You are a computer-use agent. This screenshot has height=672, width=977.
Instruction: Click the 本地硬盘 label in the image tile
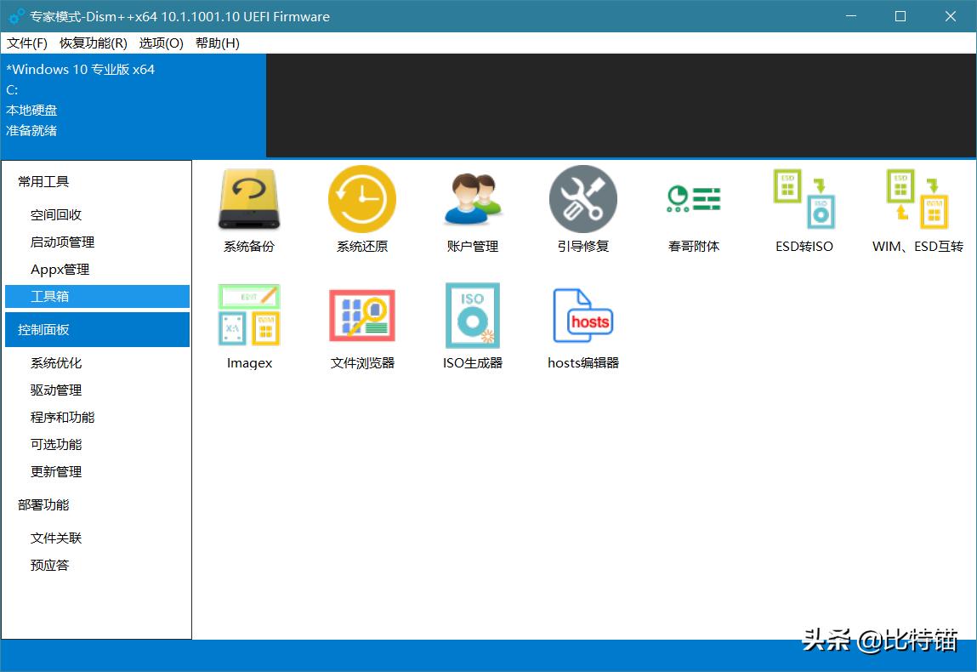(31, 111)
